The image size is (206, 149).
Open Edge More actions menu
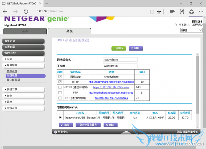[x=201, y=12]
